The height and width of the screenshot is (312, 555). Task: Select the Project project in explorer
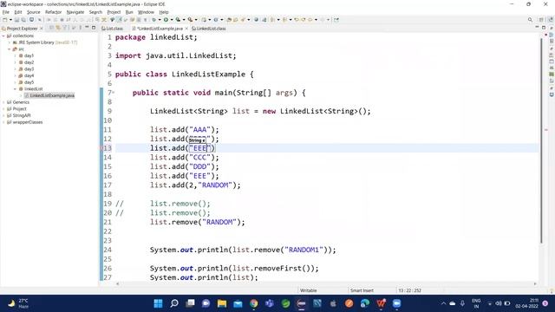(x=19, y=109)
